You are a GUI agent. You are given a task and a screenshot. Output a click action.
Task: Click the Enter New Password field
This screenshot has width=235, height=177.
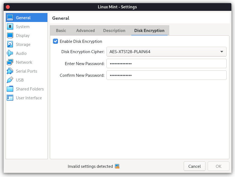point(166,63)
